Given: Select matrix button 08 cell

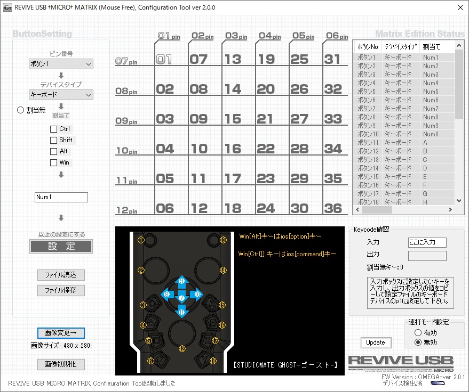Looking at the screenshot, I should (x=198, y=89).
